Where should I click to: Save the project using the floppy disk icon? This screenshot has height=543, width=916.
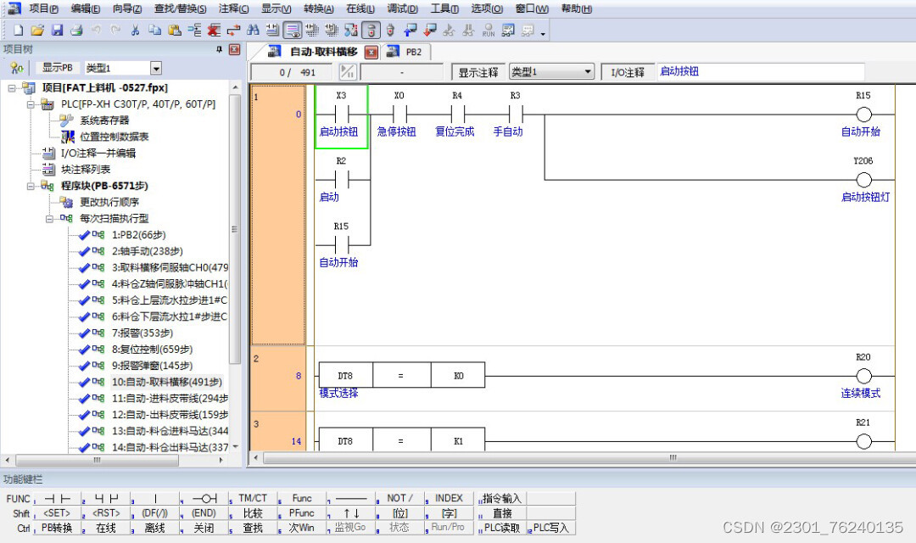pyautogui.click(x=57, y=30)
